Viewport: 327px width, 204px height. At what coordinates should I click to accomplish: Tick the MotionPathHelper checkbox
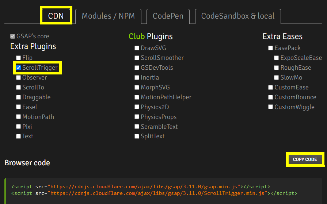tap(137, 97)
